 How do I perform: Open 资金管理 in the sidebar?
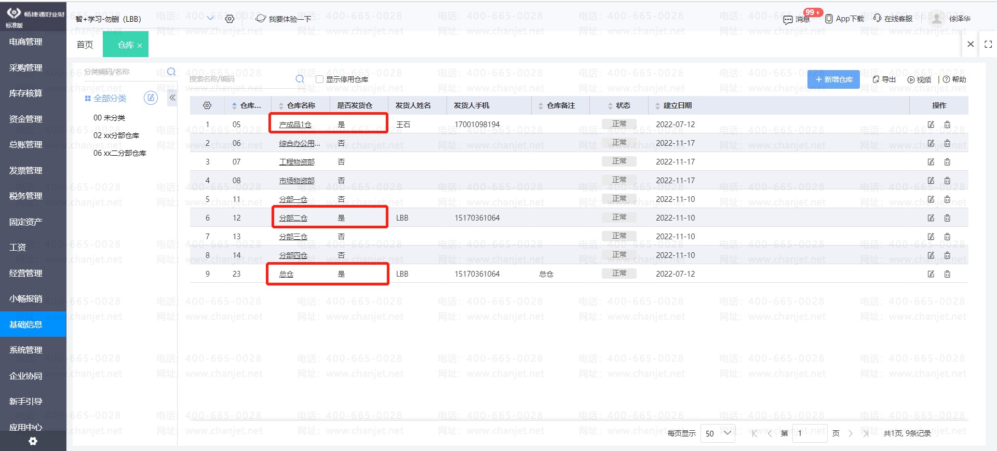(26, 119)
